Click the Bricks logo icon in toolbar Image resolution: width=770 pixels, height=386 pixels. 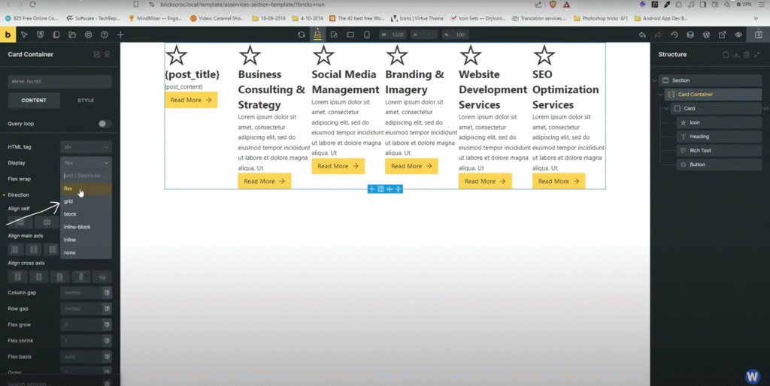click(8, 35)
